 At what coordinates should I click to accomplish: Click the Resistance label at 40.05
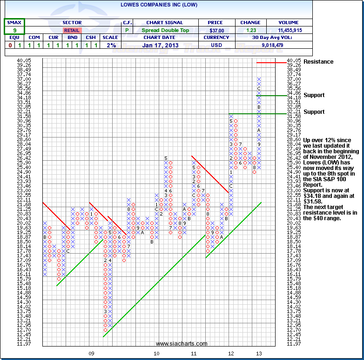coord(318,62)
